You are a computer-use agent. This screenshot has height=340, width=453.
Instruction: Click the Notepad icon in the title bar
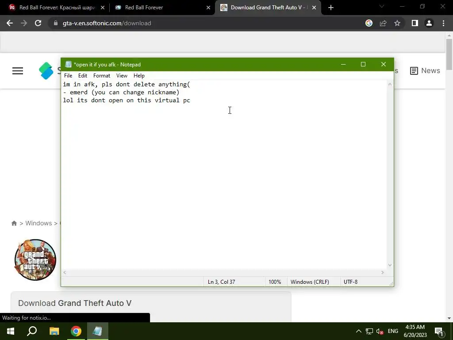tap(68, 64)
